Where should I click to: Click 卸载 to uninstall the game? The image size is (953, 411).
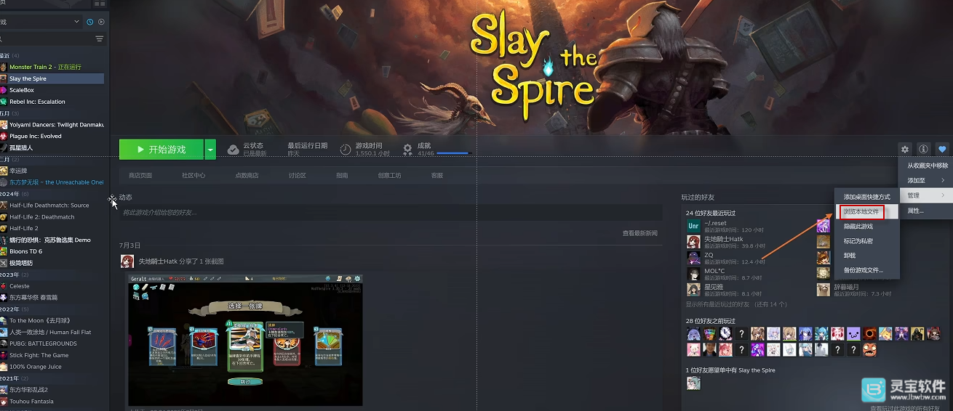click(x=867, y=256)
